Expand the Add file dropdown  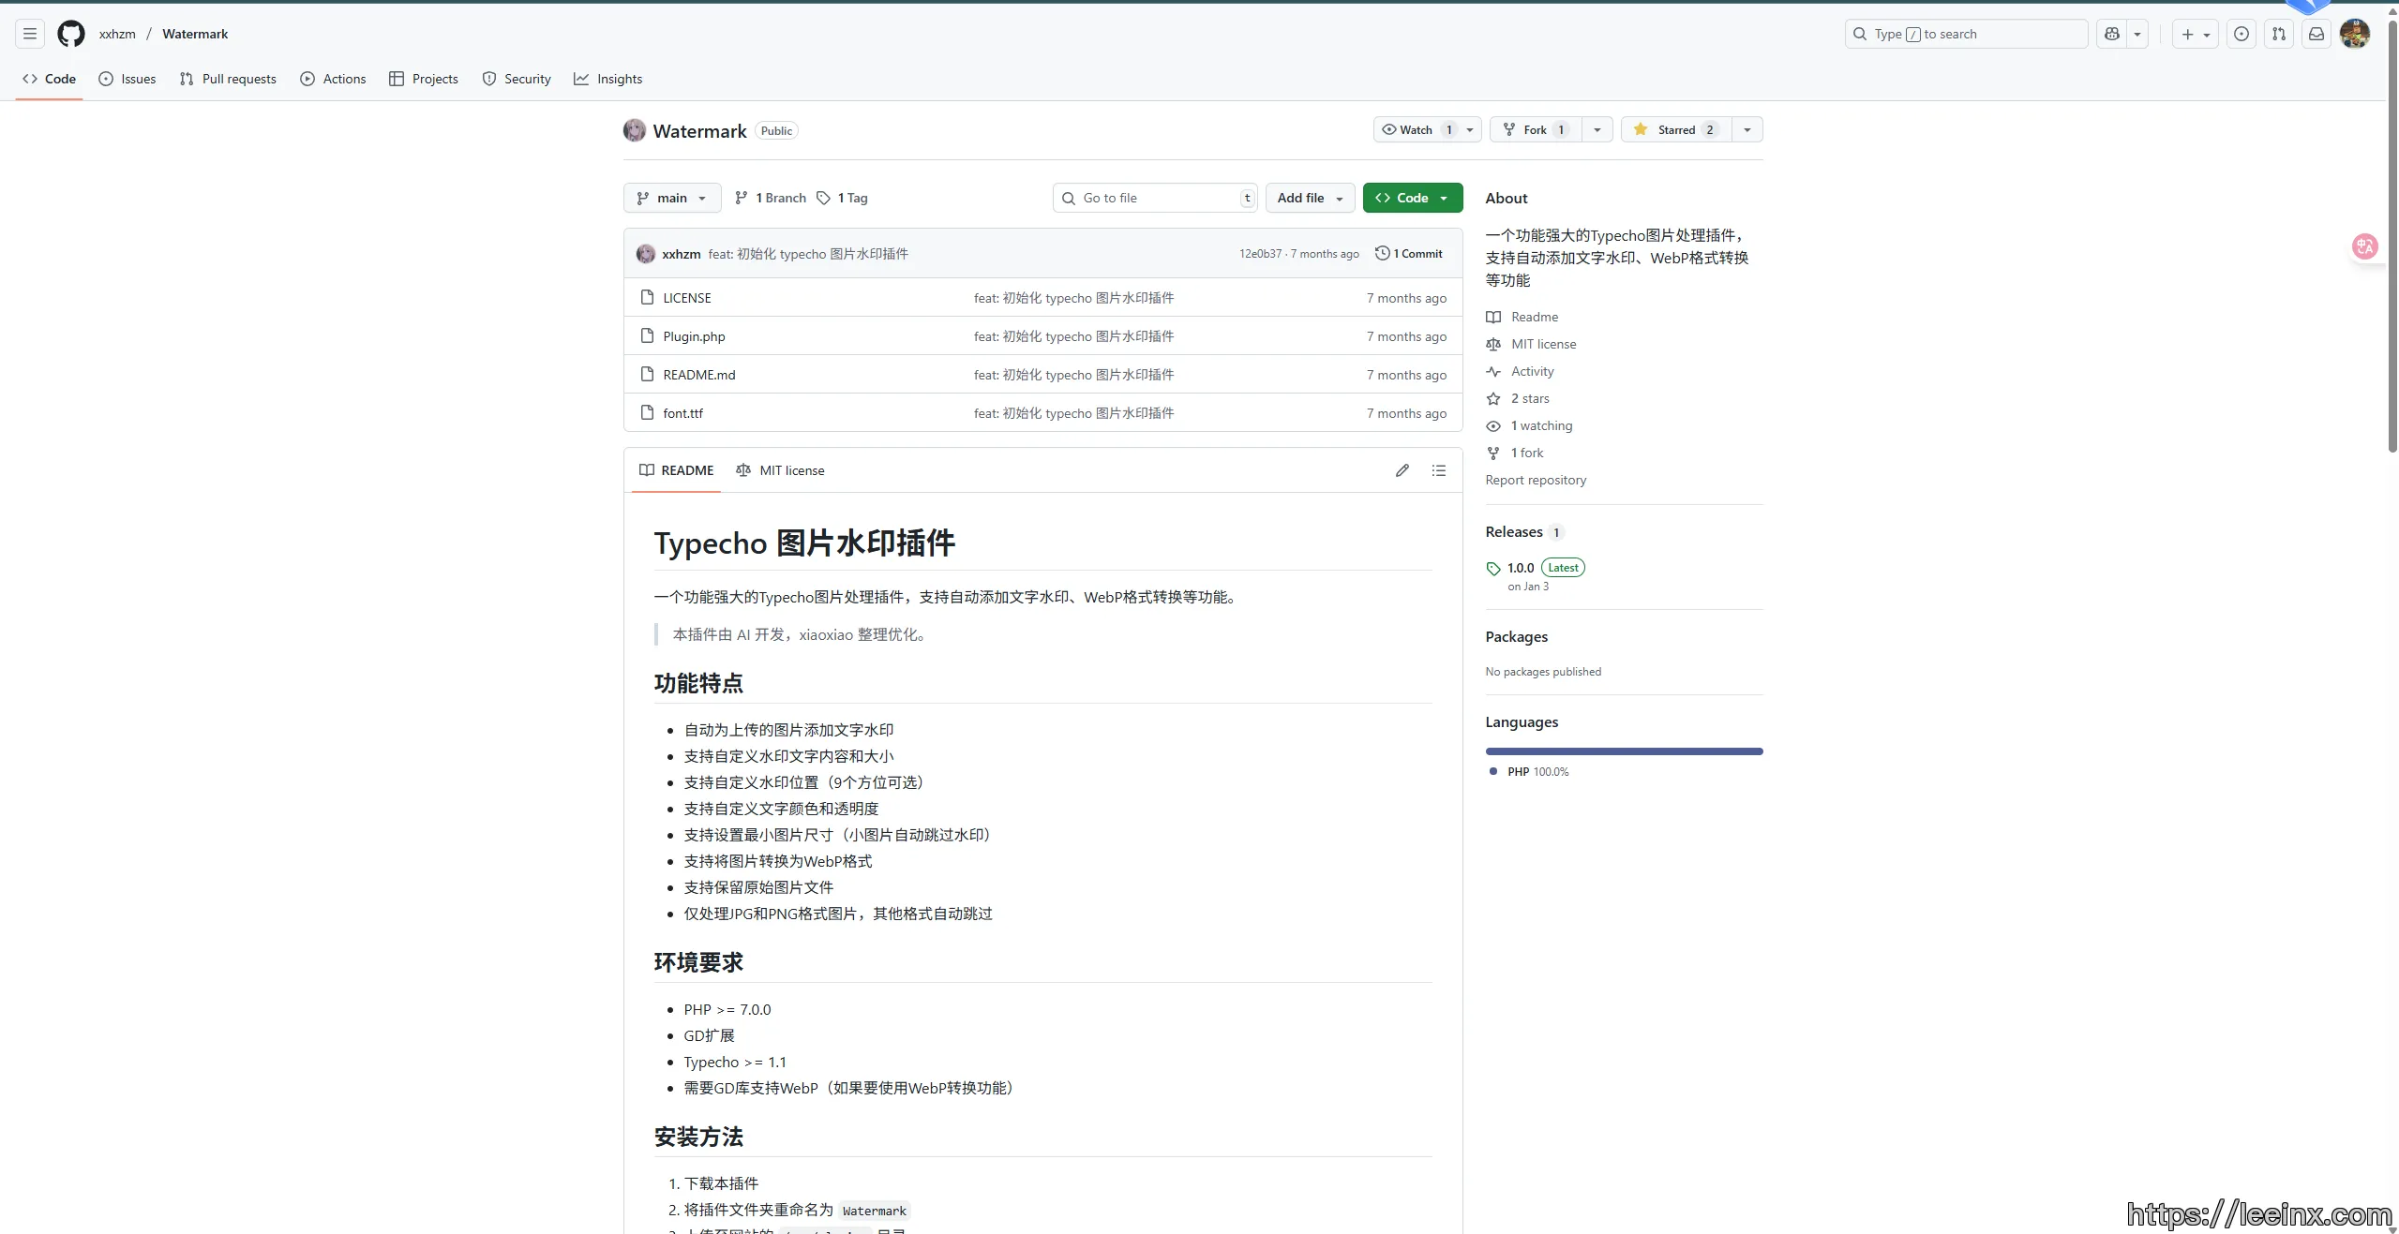(1310, 198)
